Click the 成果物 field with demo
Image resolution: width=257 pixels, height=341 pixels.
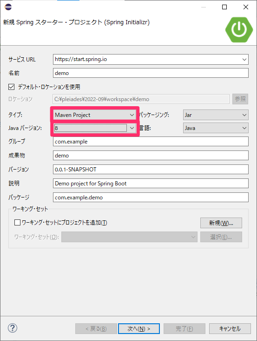(151, 156)
